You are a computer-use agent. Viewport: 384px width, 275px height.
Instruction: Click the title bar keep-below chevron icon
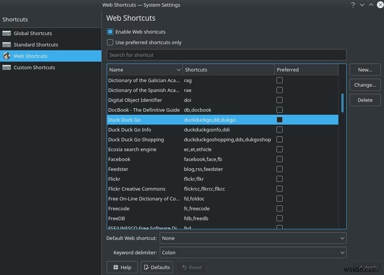click(362, 5)
